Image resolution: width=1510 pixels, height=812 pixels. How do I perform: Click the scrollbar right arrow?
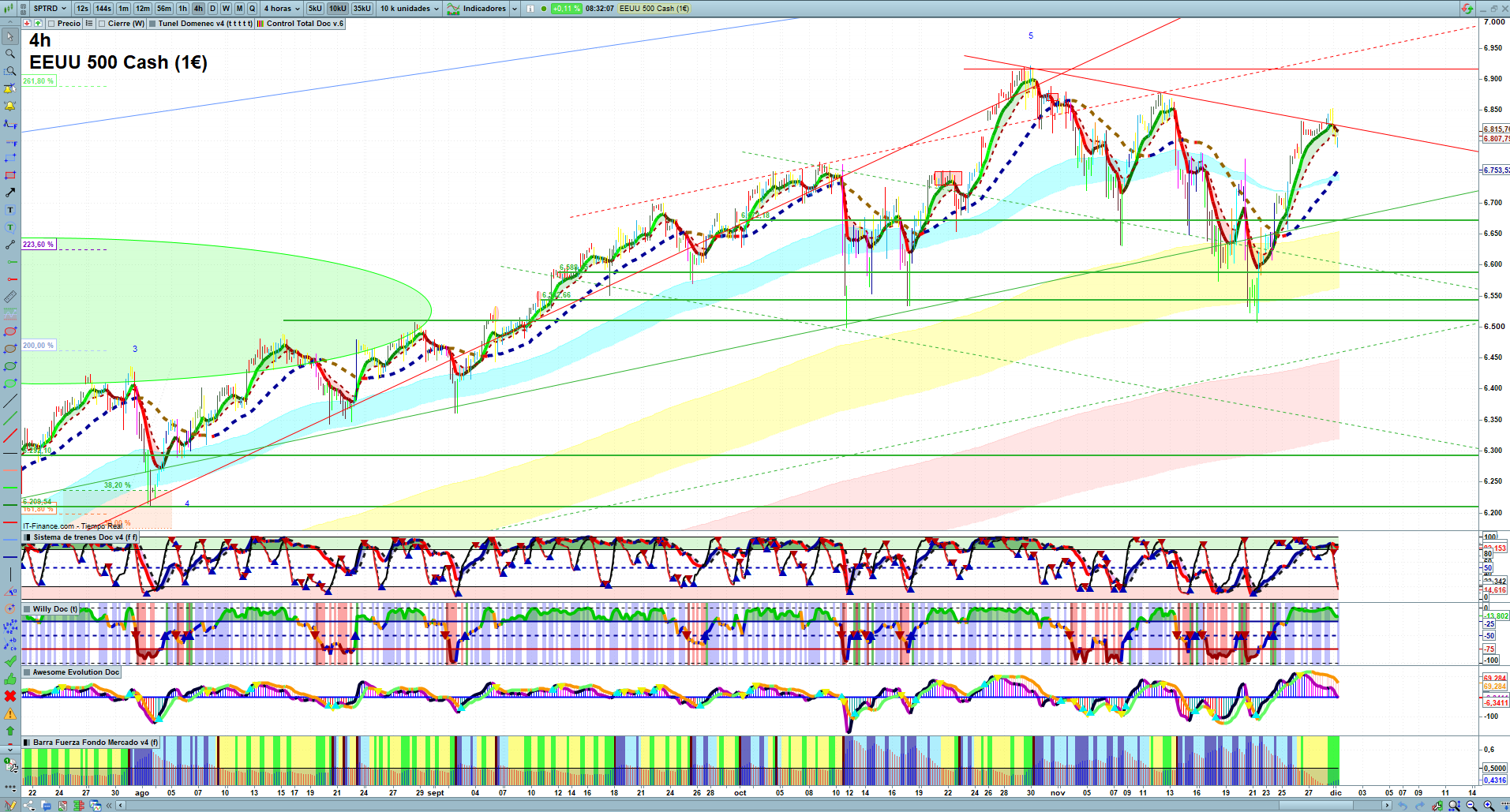(x=1388, y=806)
